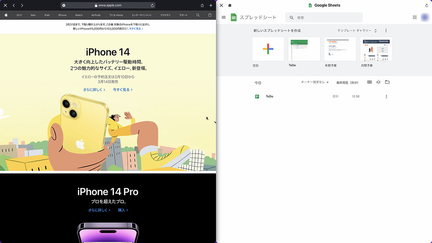Reload the apple.com page

click(152, 5)
